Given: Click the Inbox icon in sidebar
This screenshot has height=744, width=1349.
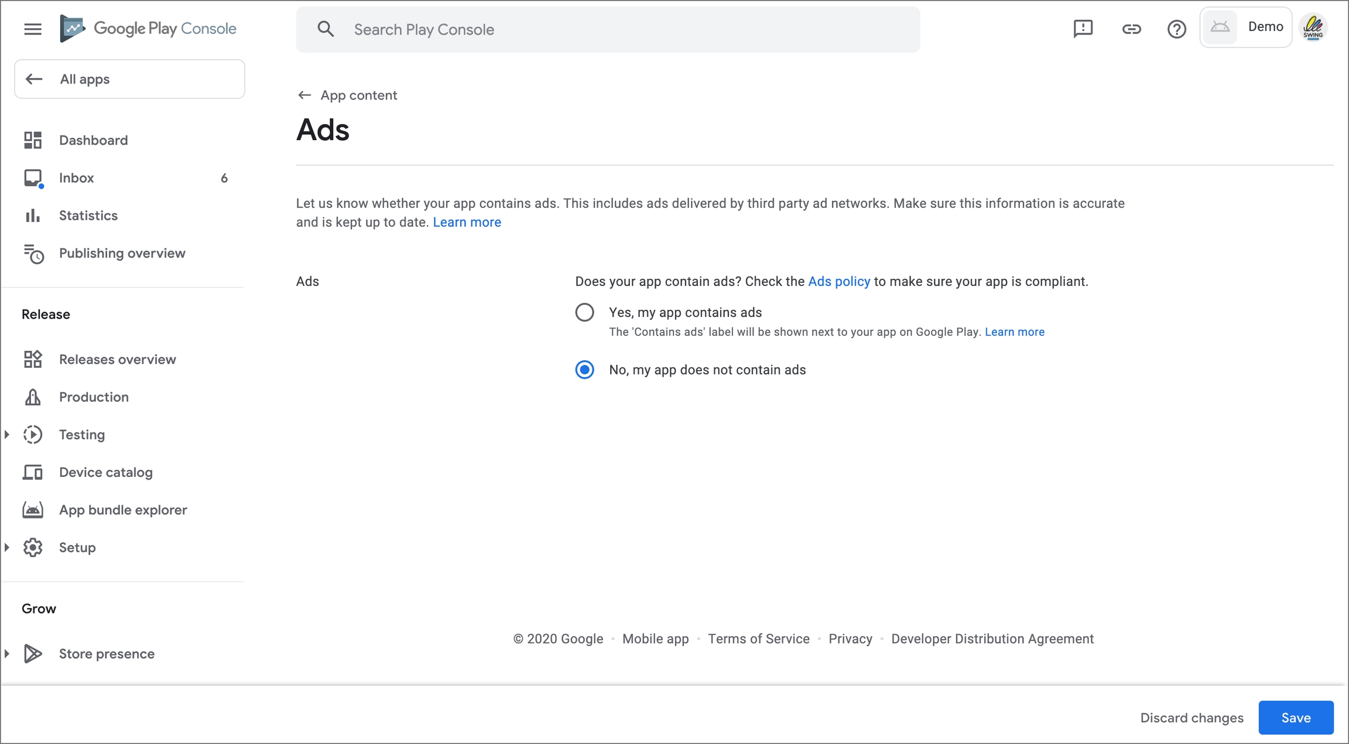Looking at the screenshot, I should [33, 178].
